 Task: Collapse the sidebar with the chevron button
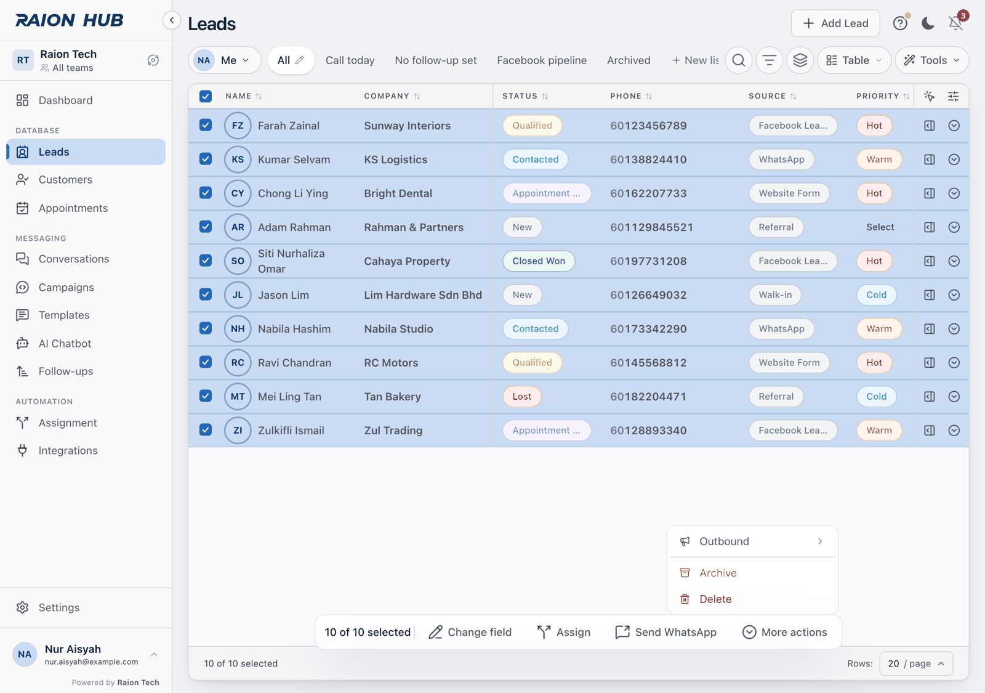click(x=172, y=20)
